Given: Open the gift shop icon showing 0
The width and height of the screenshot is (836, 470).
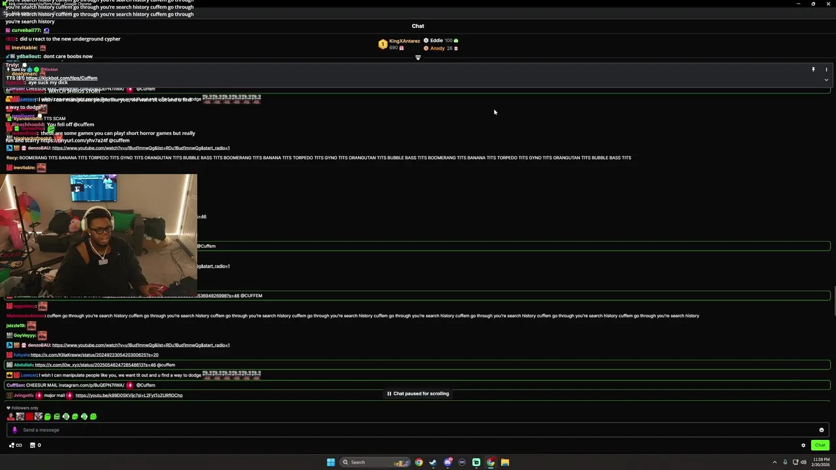Looking at the screenshot, I should click(35, 445).
